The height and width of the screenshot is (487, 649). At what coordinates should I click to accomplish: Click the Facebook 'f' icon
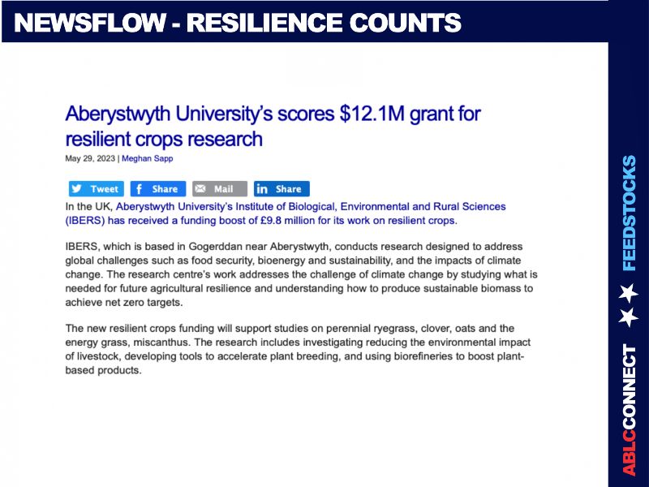140,189
